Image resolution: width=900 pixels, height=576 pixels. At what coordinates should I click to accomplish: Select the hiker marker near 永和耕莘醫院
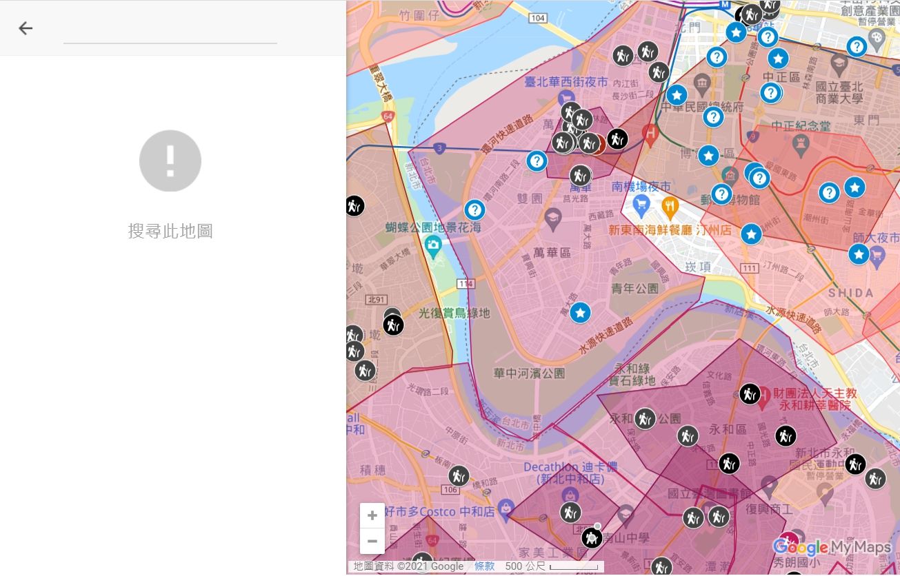pos(750,394)
